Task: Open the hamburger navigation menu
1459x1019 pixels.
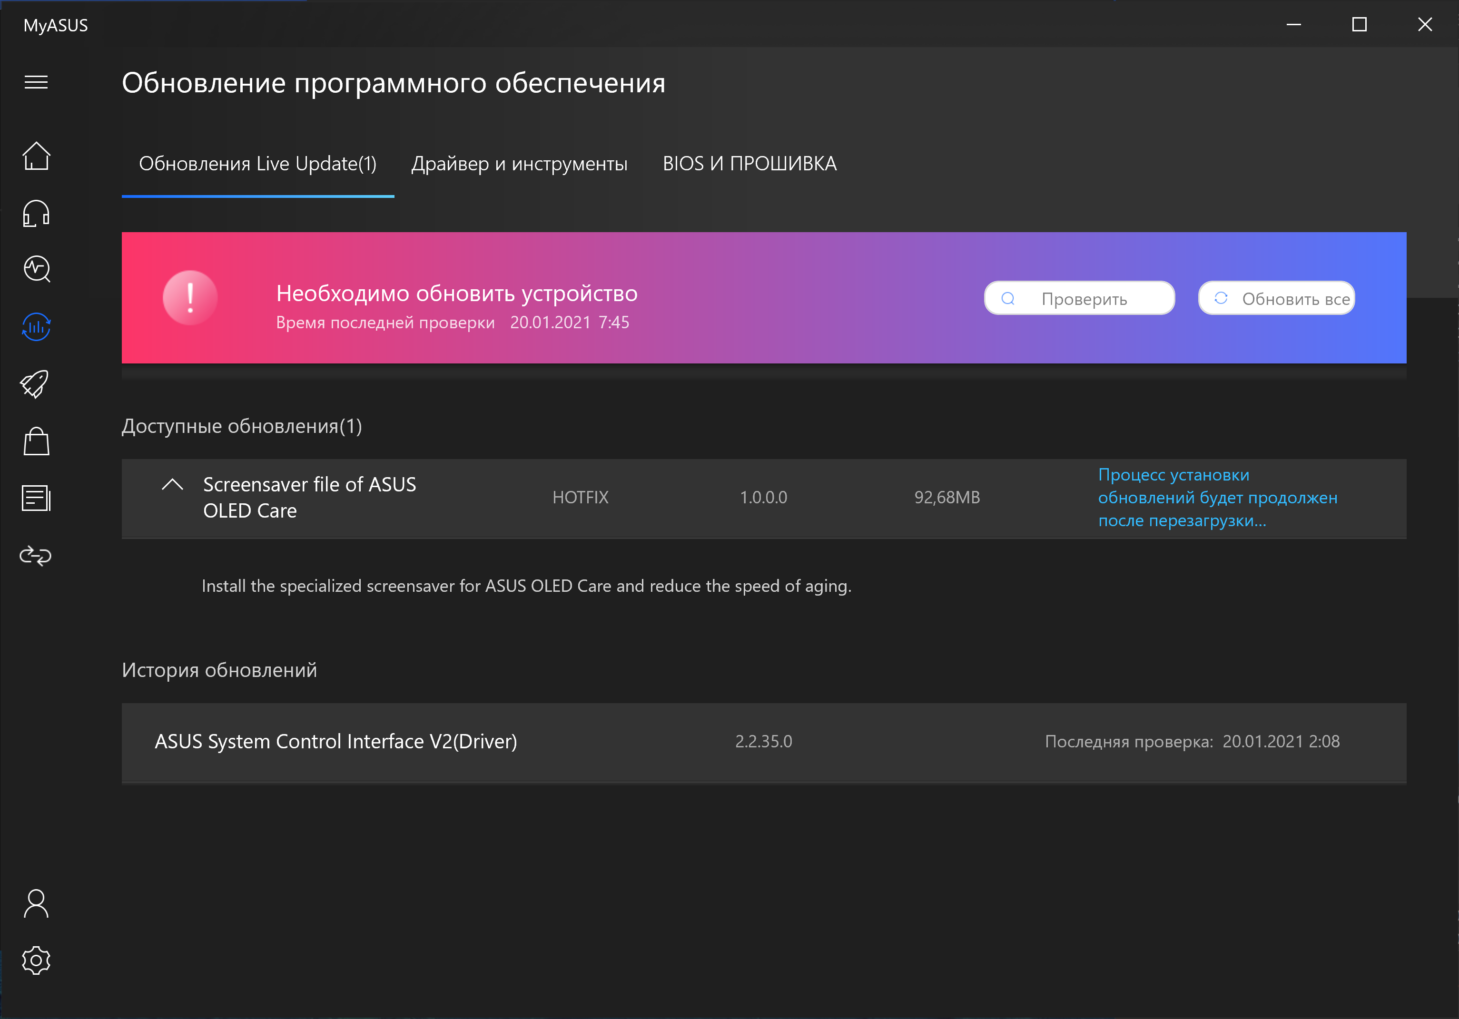Action: tap(36, 83)
